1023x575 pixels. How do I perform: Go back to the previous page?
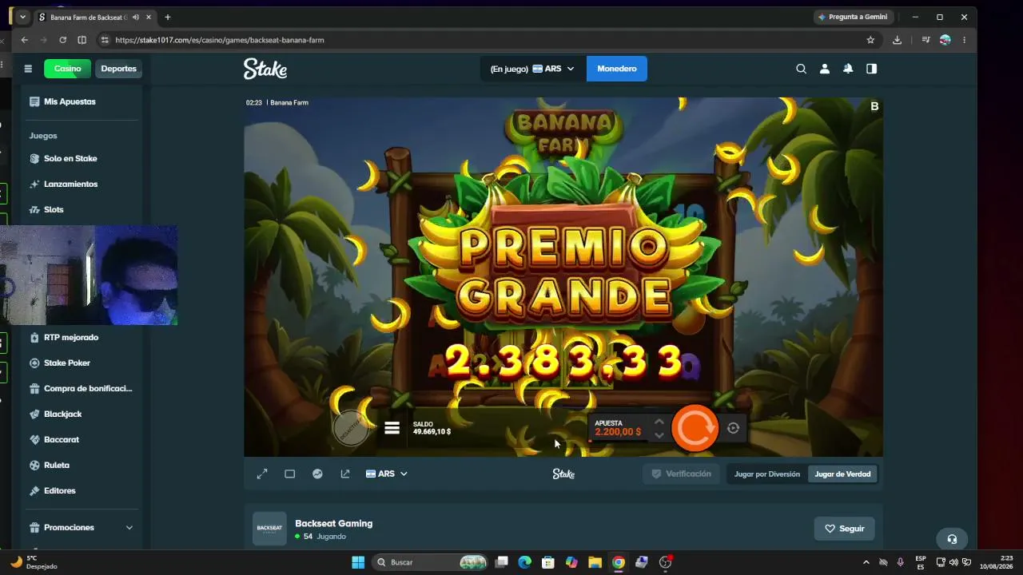(x=25, y=40)
